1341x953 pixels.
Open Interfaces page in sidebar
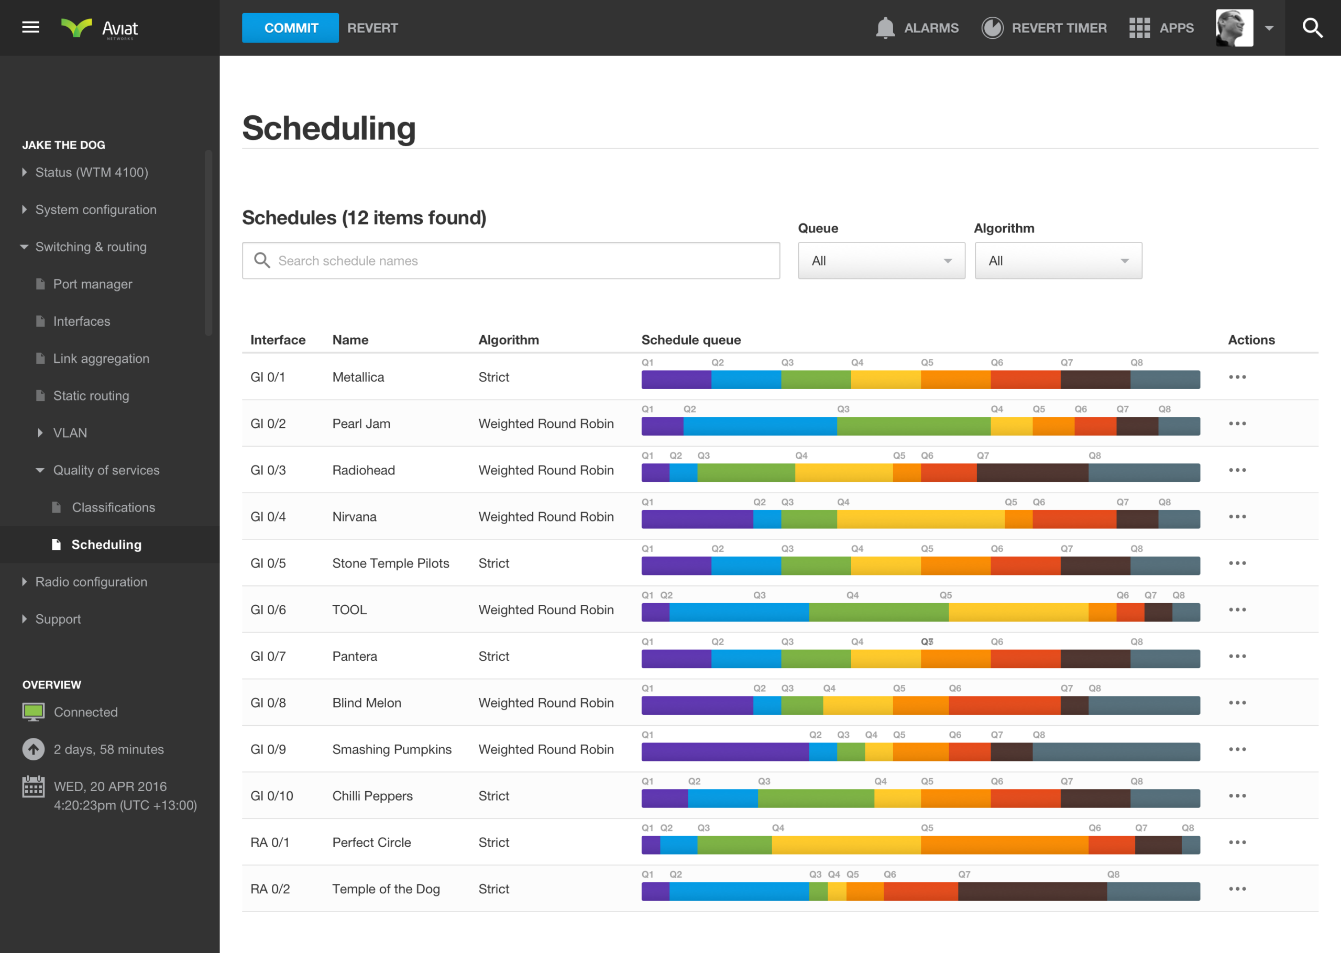click(82, 321)
